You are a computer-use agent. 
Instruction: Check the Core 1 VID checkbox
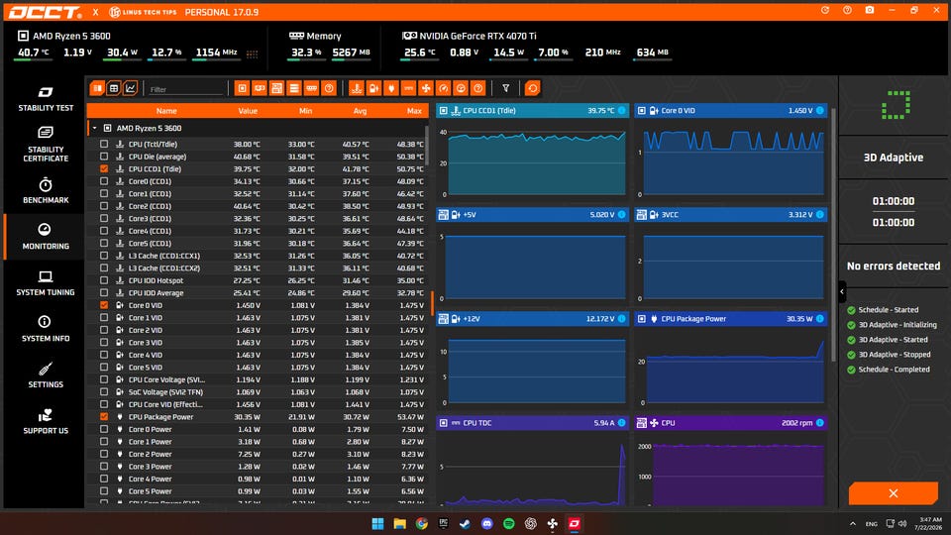pyautogui.click(x=104, y=318)
